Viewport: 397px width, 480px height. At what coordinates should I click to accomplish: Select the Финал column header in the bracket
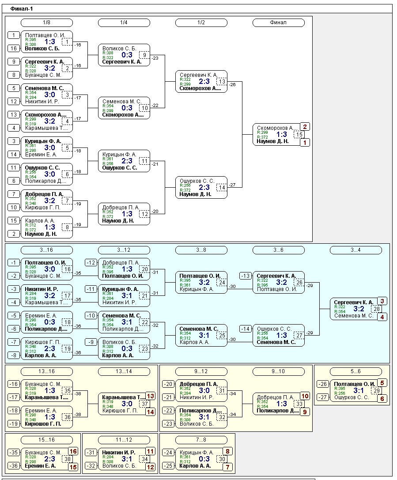pyautogui.click(x=278, y=23)
